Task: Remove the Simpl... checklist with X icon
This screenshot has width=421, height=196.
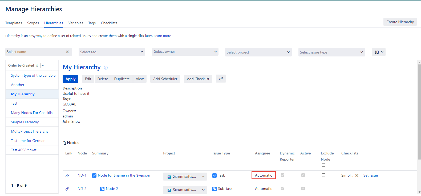Action: (x=357, y=175)
